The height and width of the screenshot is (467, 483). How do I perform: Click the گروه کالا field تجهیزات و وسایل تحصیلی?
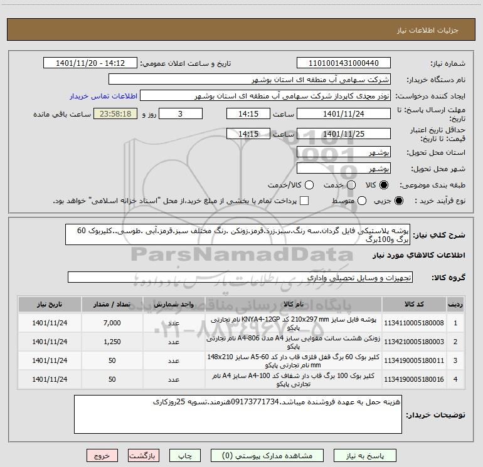tap(240, 277)
